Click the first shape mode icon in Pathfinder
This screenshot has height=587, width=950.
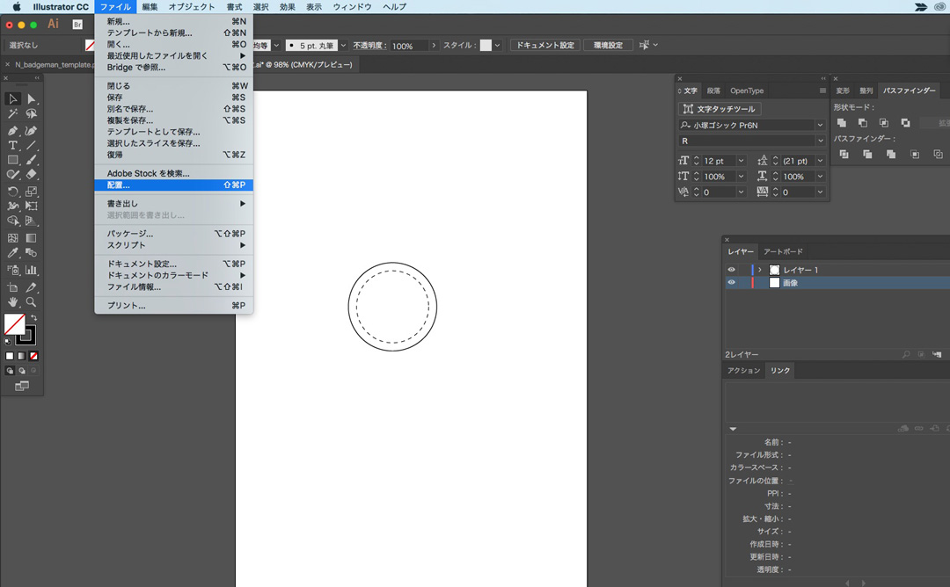[x=842, y=123]
